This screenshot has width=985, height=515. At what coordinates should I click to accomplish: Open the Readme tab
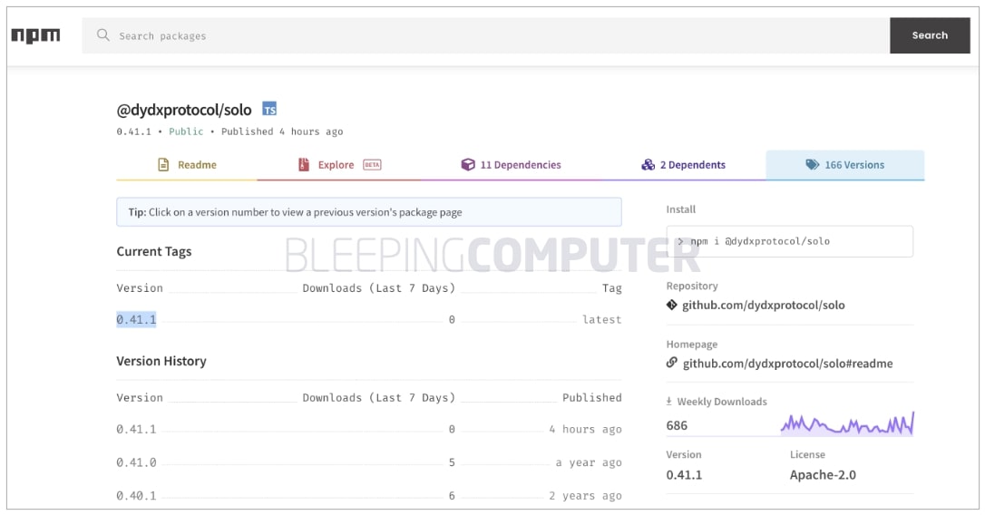click(187, 164)
